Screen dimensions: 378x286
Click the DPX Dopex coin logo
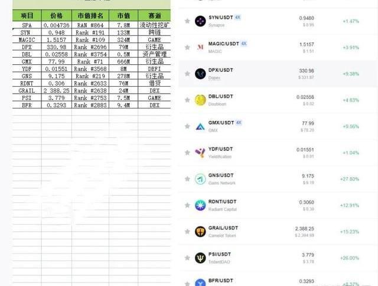click(x=200, y=74)
